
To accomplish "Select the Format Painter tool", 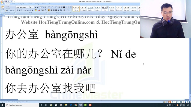I will pyautogui.click(x=10, y=11).
